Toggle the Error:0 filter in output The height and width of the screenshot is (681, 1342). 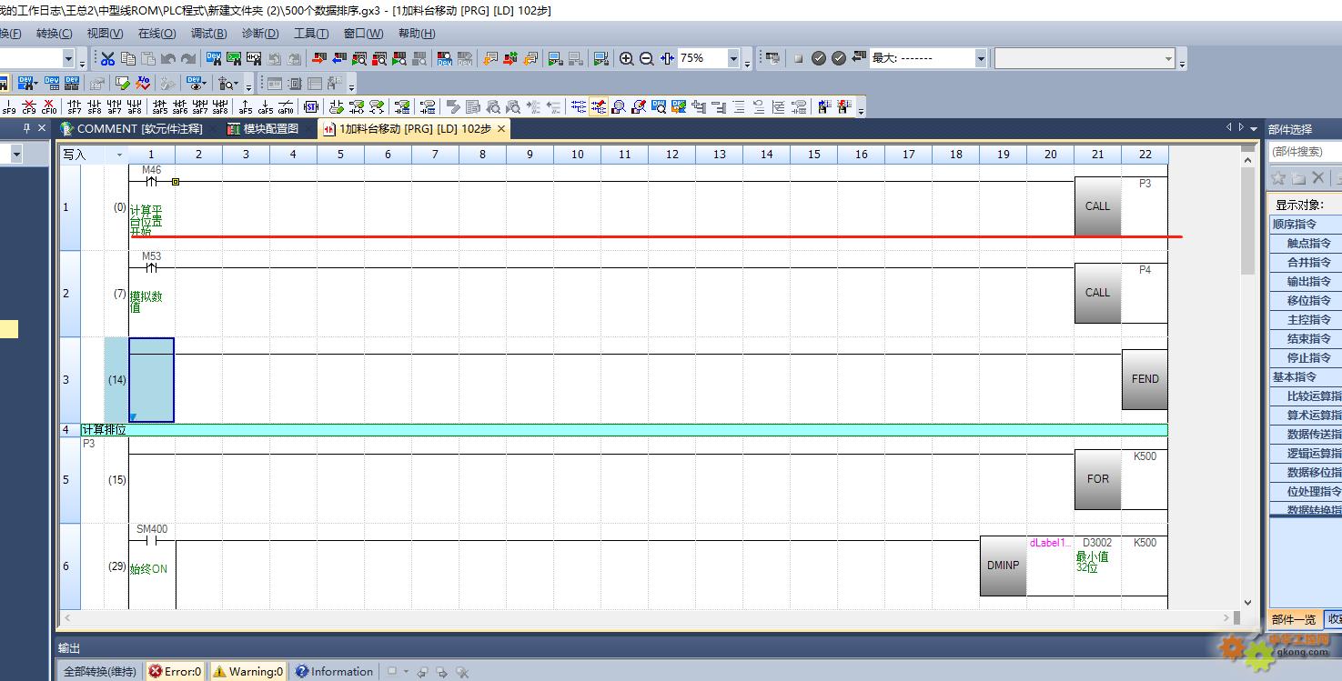click(x=176, y=672)
